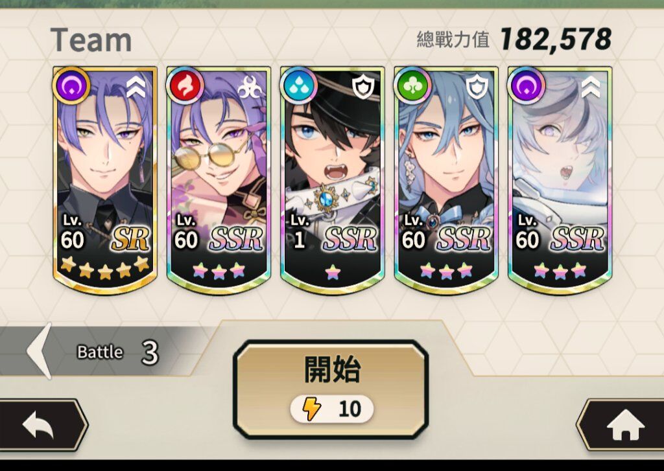Select the lightning energy cost indicator
This screenshot has width=664, height=471.
point(331,409)
